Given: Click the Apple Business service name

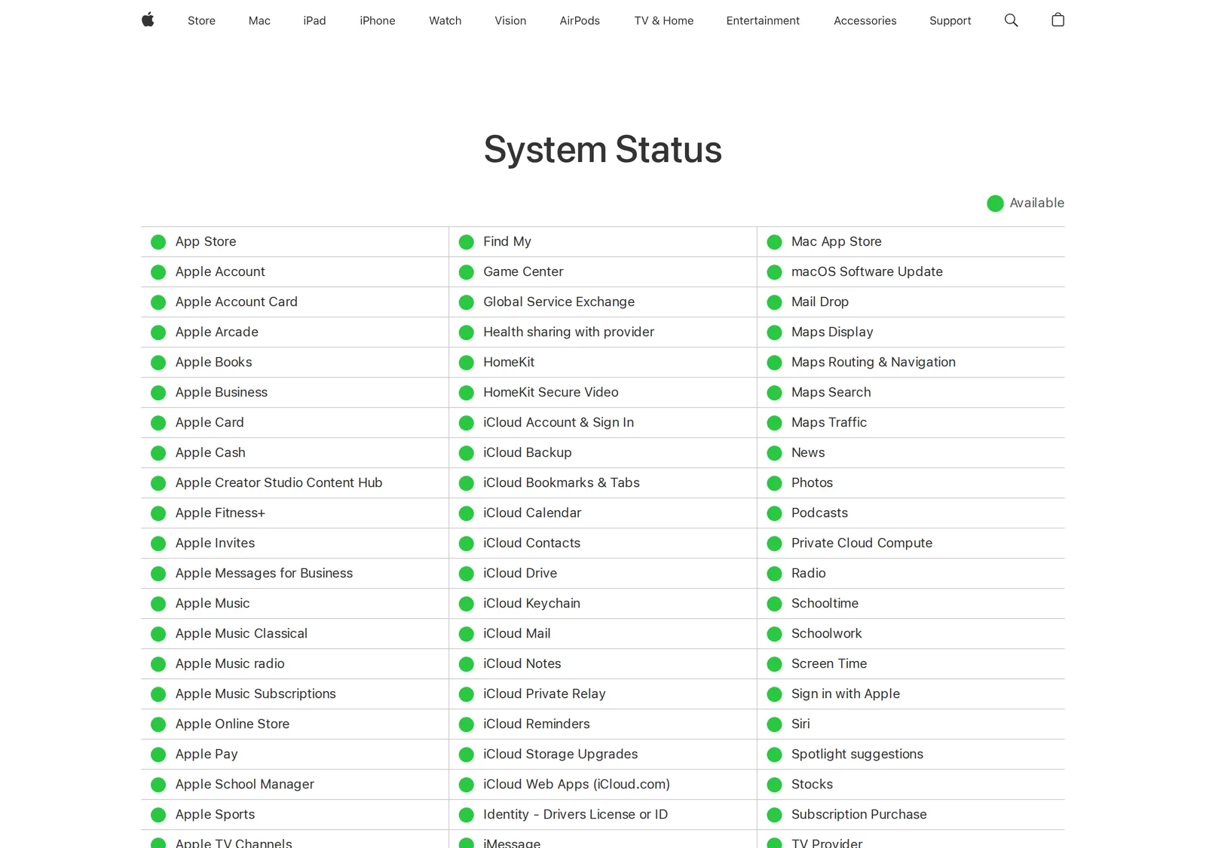Looking at the screenshot, I should 222,392.
